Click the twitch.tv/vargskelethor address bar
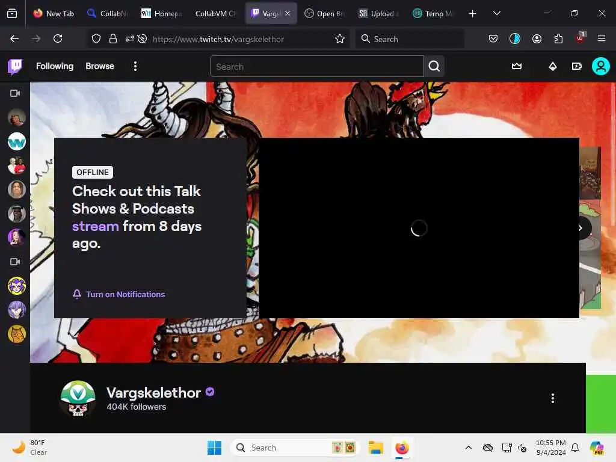 click(218, 39)
